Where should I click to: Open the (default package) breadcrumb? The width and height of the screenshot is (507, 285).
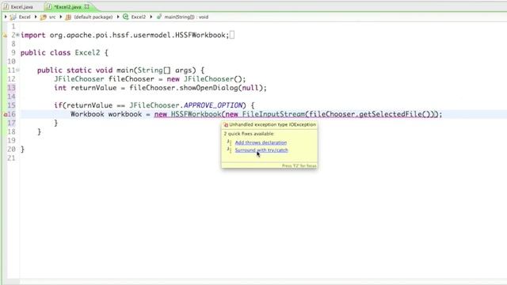[93, 17]
